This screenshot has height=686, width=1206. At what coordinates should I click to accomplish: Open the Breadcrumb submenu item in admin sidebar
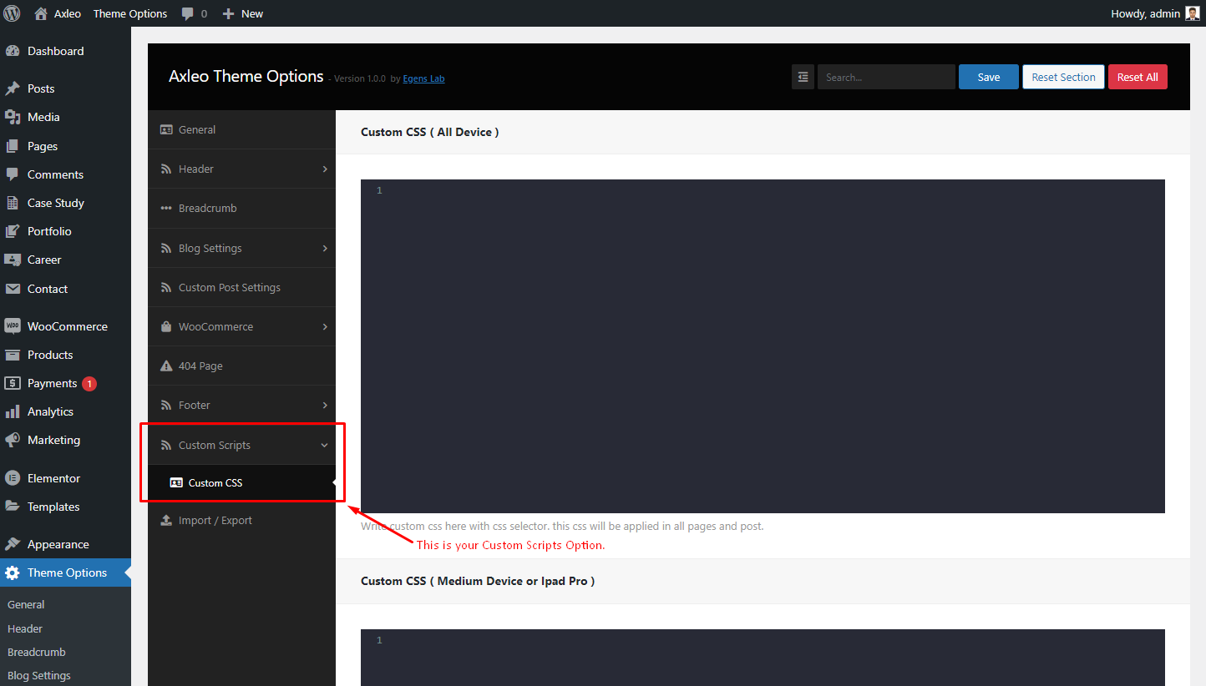click(x=37, y=652)
